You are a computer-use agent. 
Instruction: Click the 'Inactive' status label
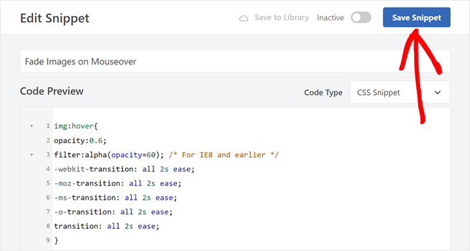pyautogui.click(x=330, y=18)
